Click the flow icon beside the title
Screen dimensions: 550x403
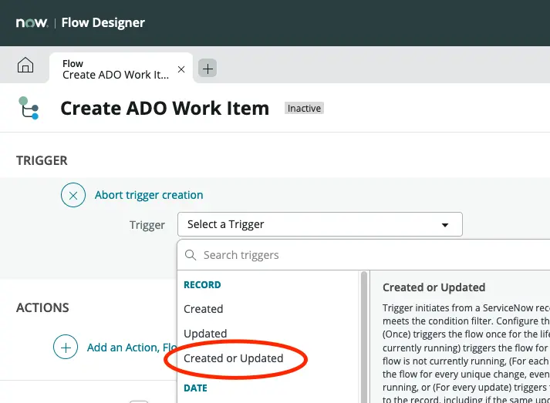point(29,109)
